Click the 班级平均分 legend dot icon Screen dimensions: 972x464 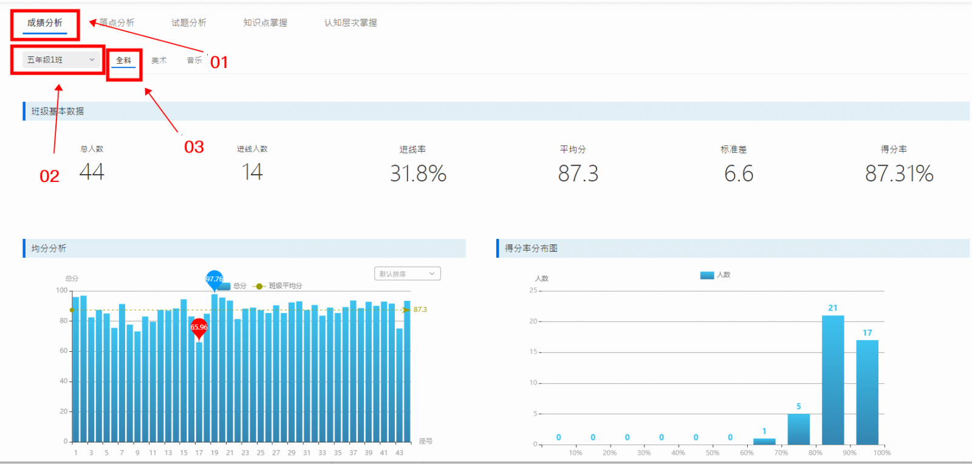pyautogui.click(x=259, y=286)
